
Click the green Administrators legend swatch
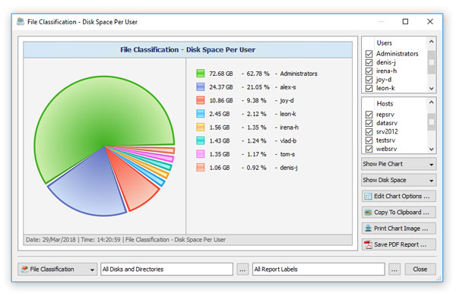[x=201, y=74]
